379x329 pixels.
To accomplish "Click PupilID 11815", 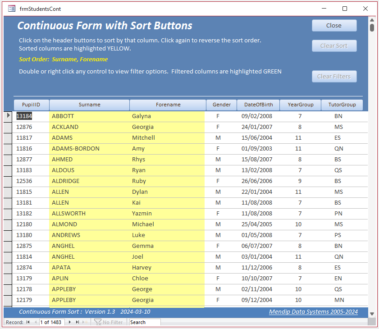I will [24, 192].
